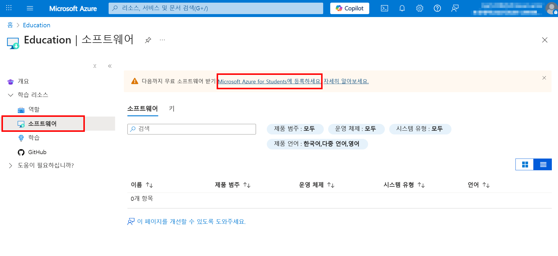Sort by 시스템 유형 column
Viewport: 558px width, 256px height.
(x=404, y=185)
